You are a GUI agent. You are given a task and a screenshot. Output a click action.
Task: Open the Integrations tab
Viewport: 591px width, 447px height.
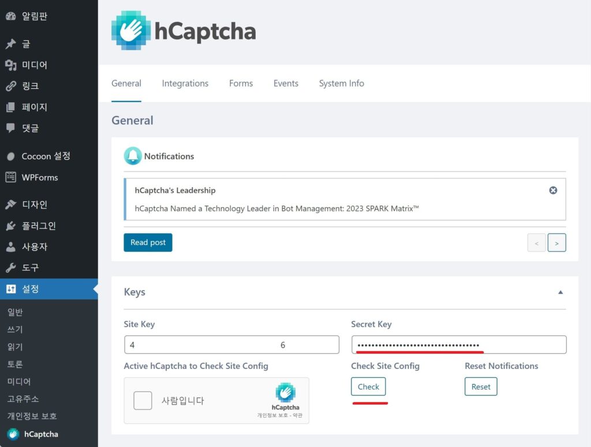(x=185, y=83)
